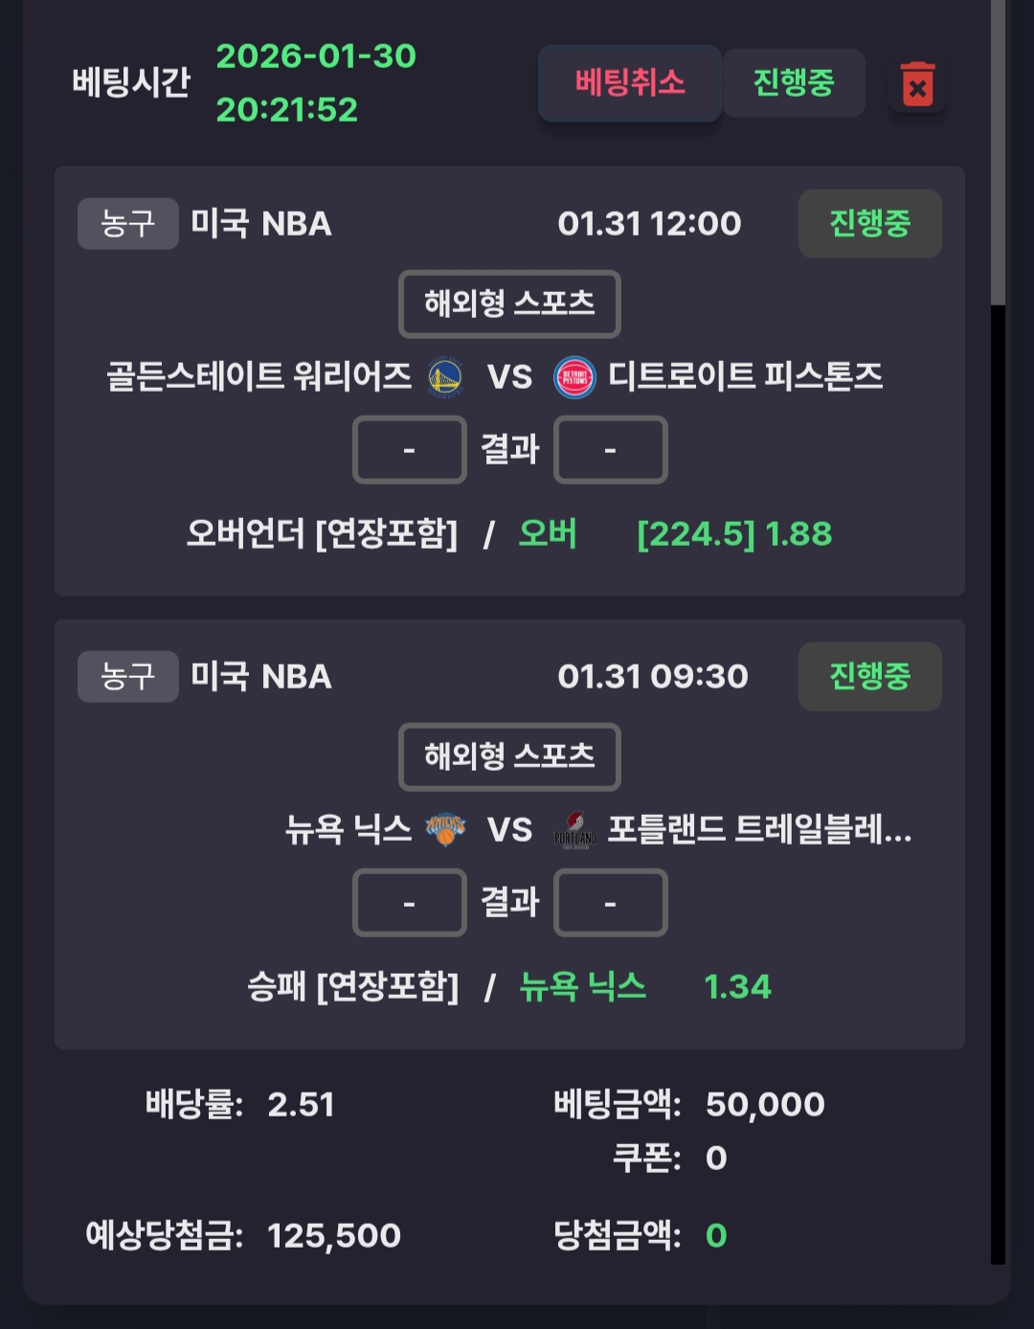Click the Portland Trail Blazers logo
The width and height of the screenshot is (1034, 1329).
pos(574,829)
